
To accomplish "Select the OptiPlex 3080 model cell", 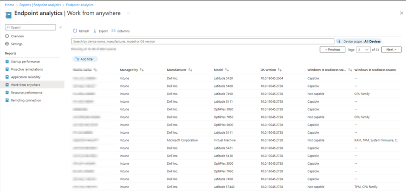I will point(224,109).
